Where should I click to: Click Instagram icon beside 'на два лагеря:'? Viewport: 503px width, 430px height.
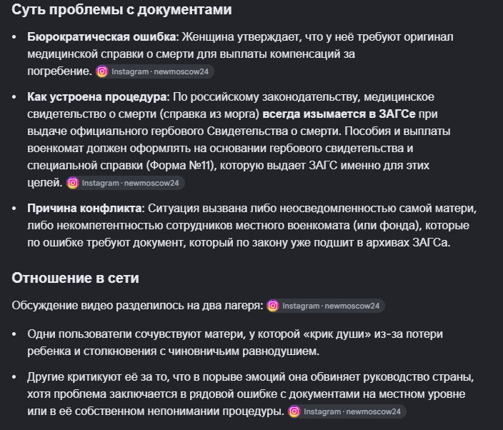tap(273, 306)
